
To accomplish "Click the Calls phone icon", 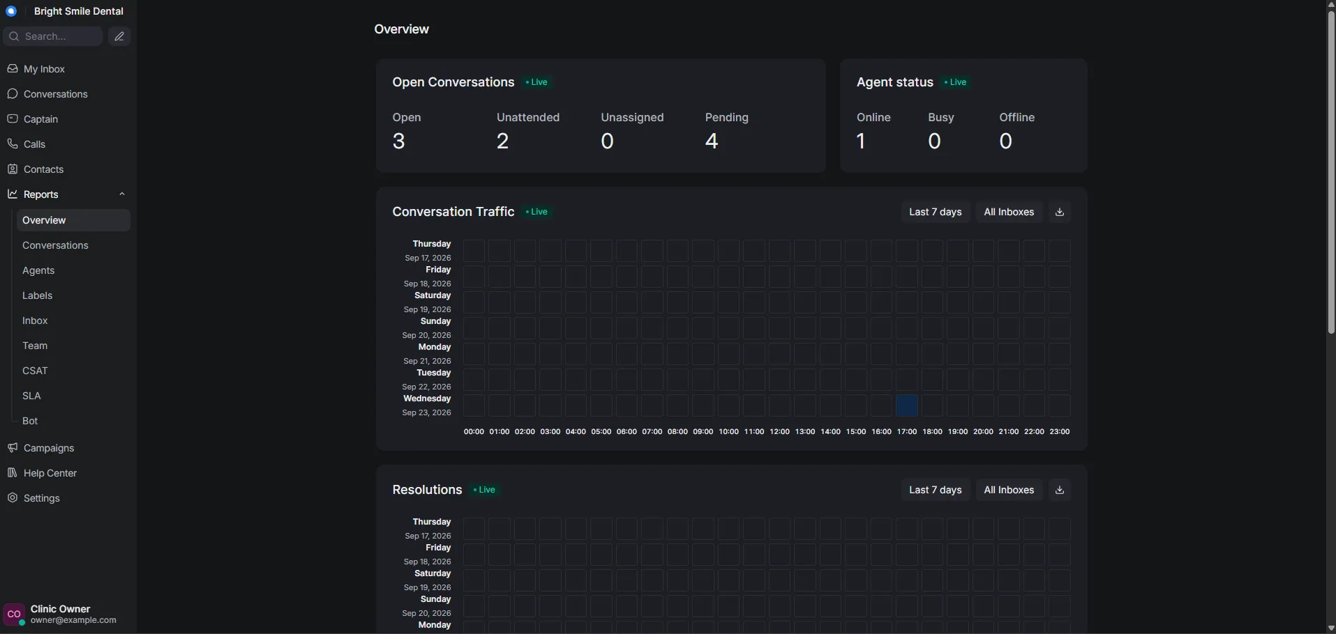I will [x=13, y=144].
